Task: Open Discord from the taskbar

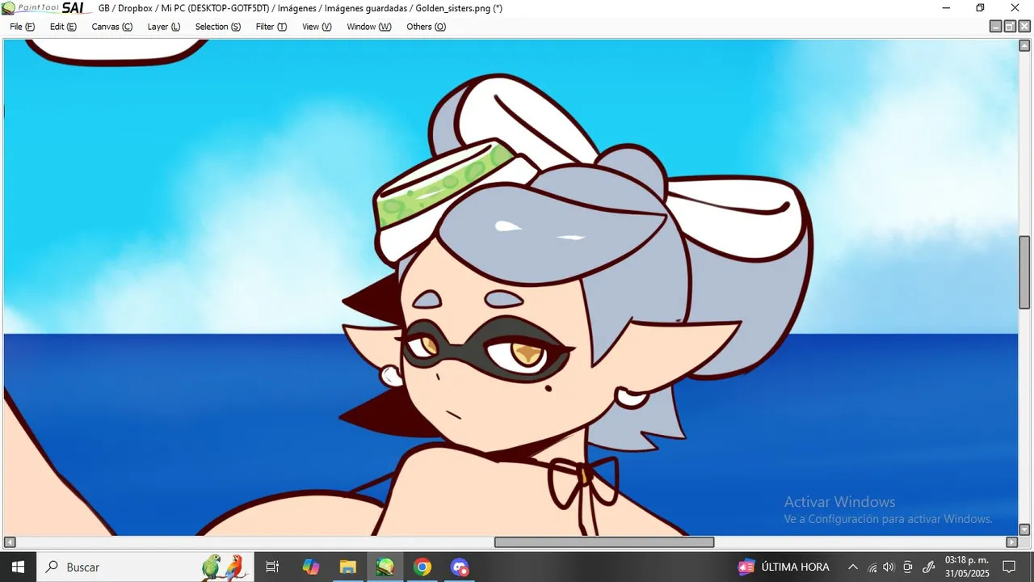Action: 459,567
